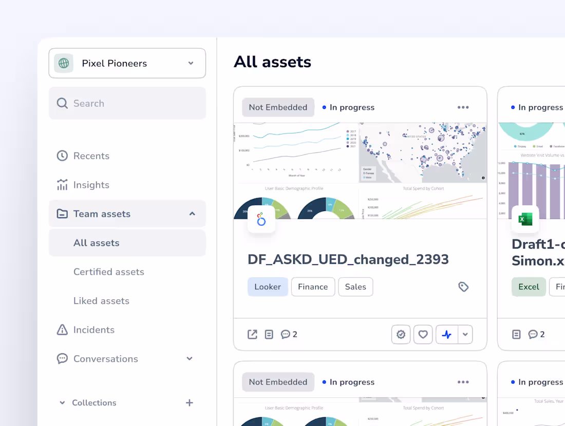Click the tag icon beside the Sales label
This screenshot has height=426, width=565.
(x=464, y=287)
